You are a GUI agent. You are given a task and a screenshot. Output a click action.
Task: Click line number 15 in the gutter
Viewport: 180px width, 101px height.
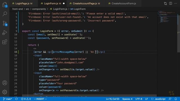16,52
